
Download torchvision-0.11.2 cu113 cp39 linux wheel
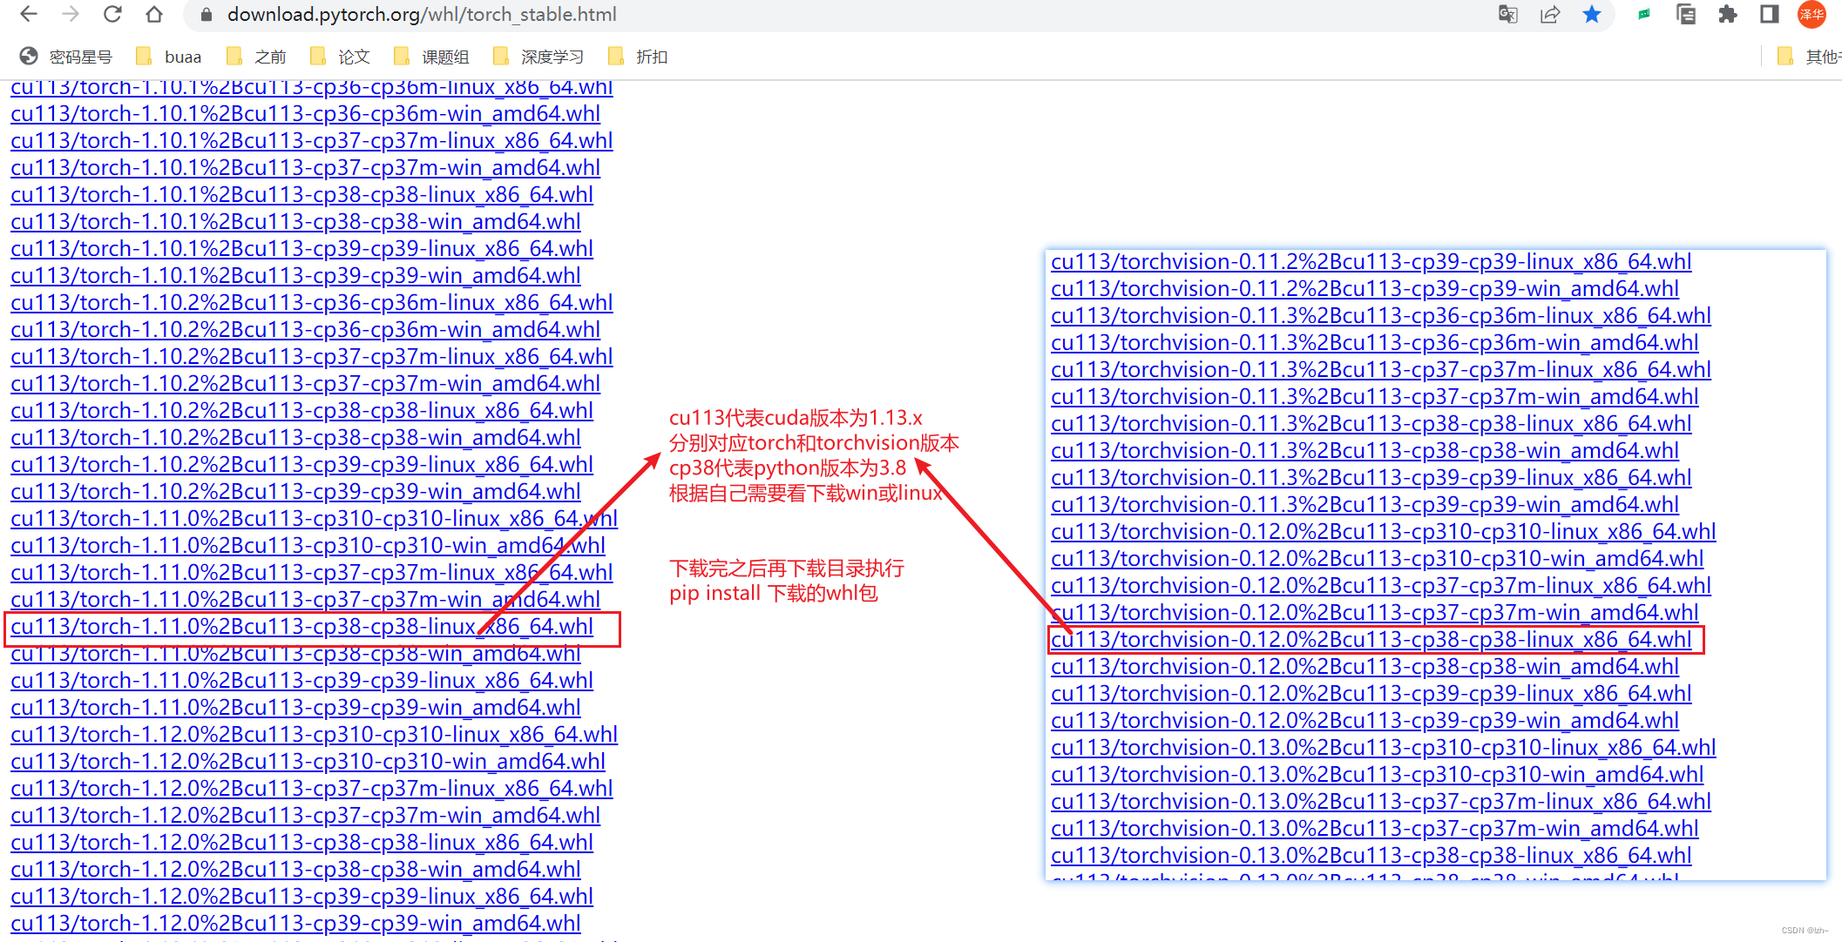(x=1371, y=262)
